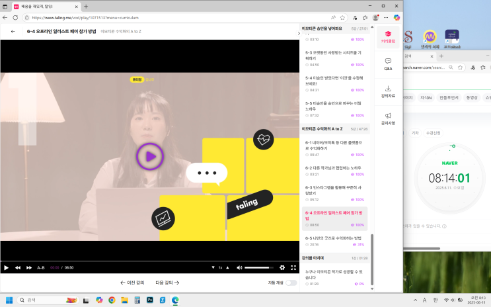Switch the video to fullscreen mode
The width and height of the screenshot is (491, 307).
[293, 267]
